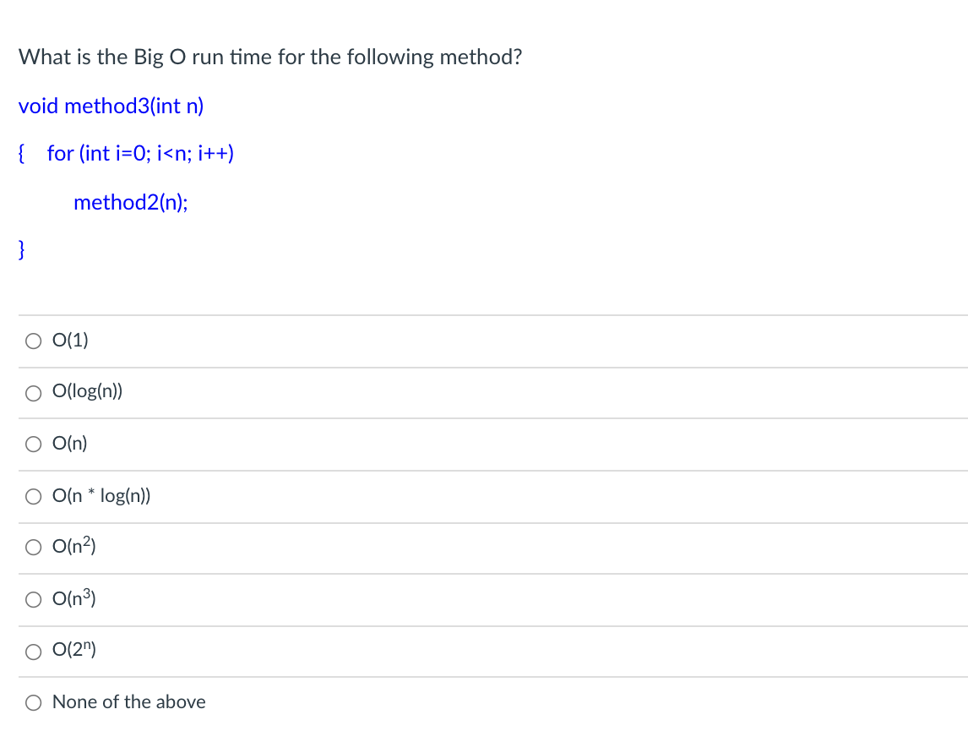The height and width of the screenshot is (742, 968).
Task: Click the O(2ⁿ) answer label text
Action: (74, 649)
